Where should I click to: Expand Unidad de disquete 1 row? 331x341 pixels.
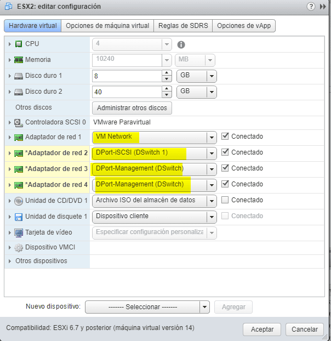[9, 217]
